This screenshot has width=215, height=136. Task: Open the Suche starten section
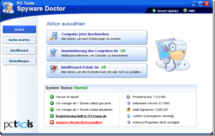pos(19,40)
